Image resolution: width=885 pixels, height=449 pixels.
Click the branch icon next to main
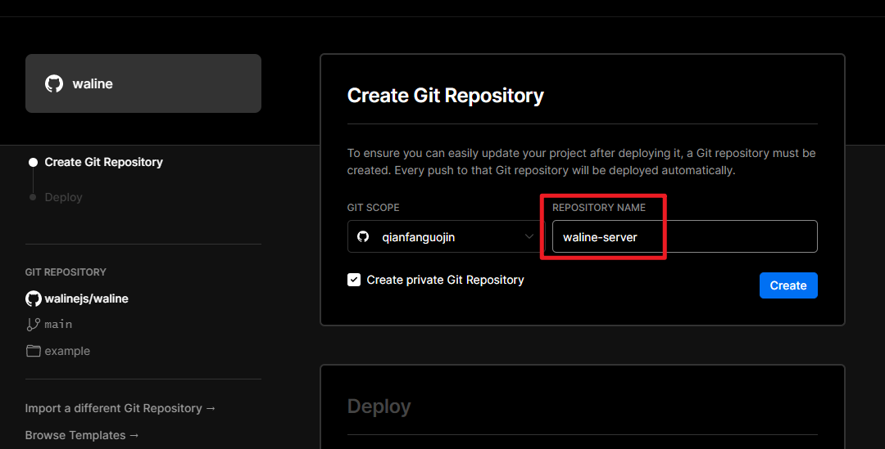point(34,325)
